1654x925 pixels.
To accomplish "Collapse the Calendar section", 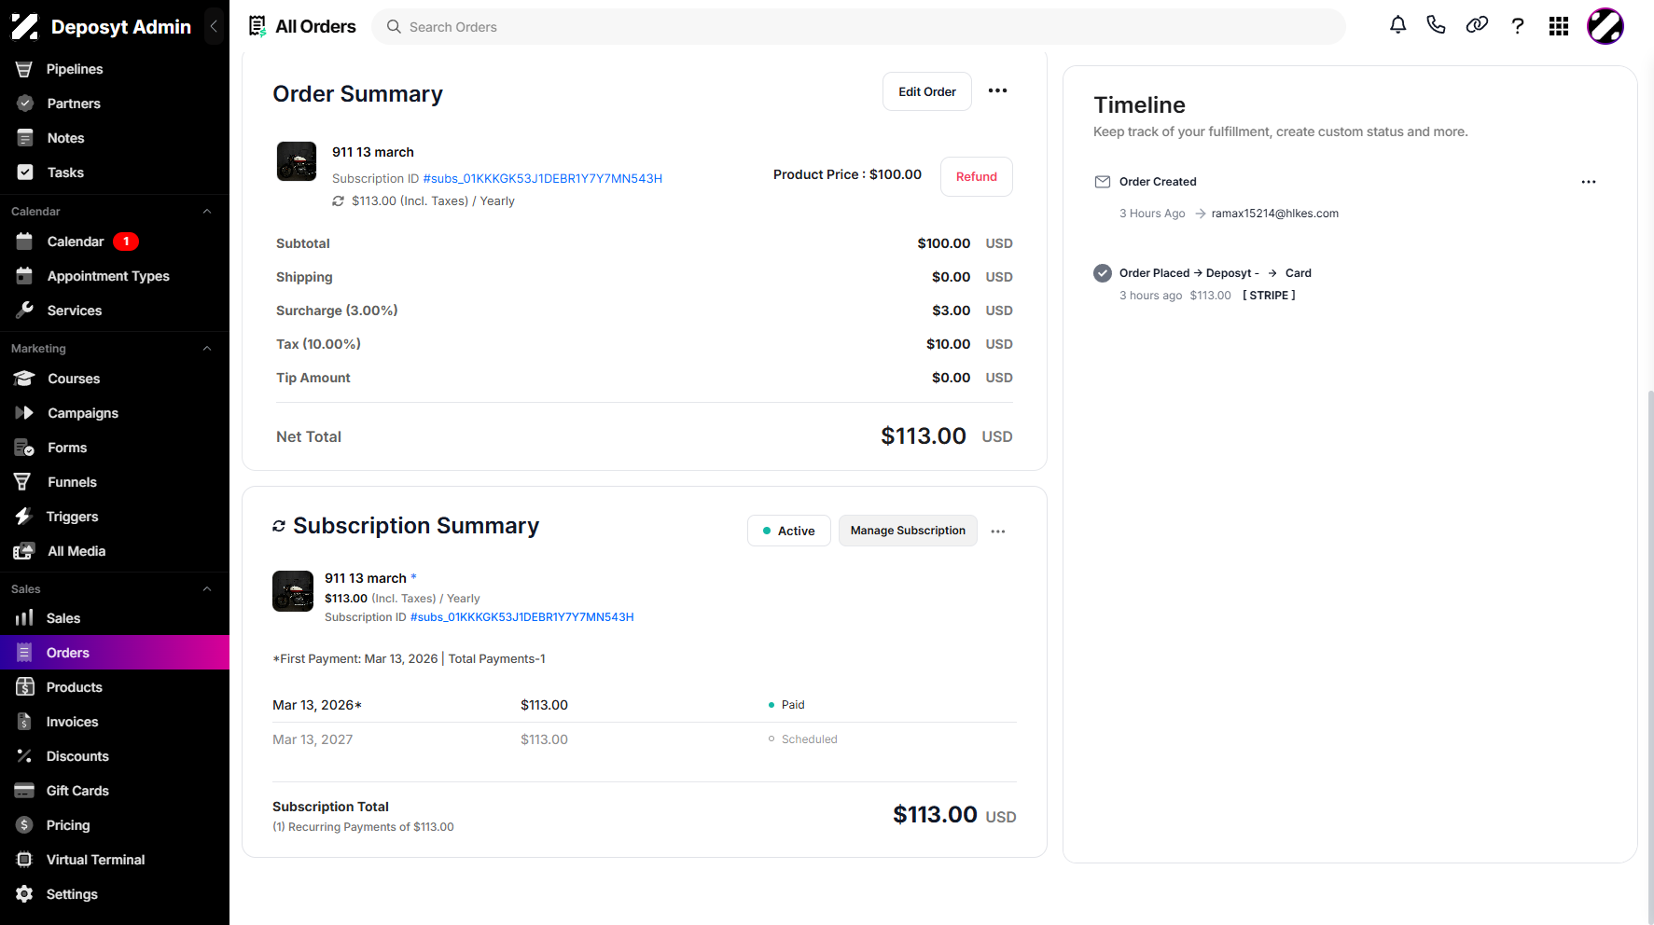I will point(207,212).
